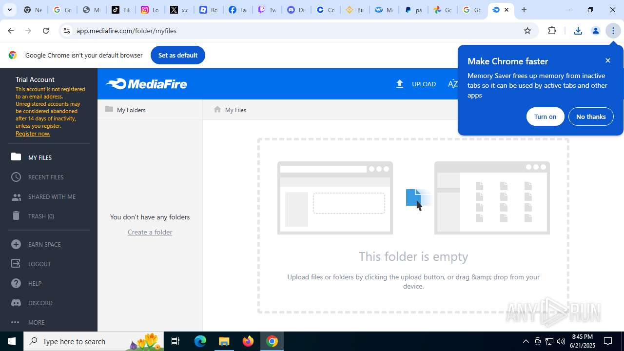Switch to the Twitch tab
Image resolution: width=624 pixels, height=351 pixels.
(x=267, y=10)
